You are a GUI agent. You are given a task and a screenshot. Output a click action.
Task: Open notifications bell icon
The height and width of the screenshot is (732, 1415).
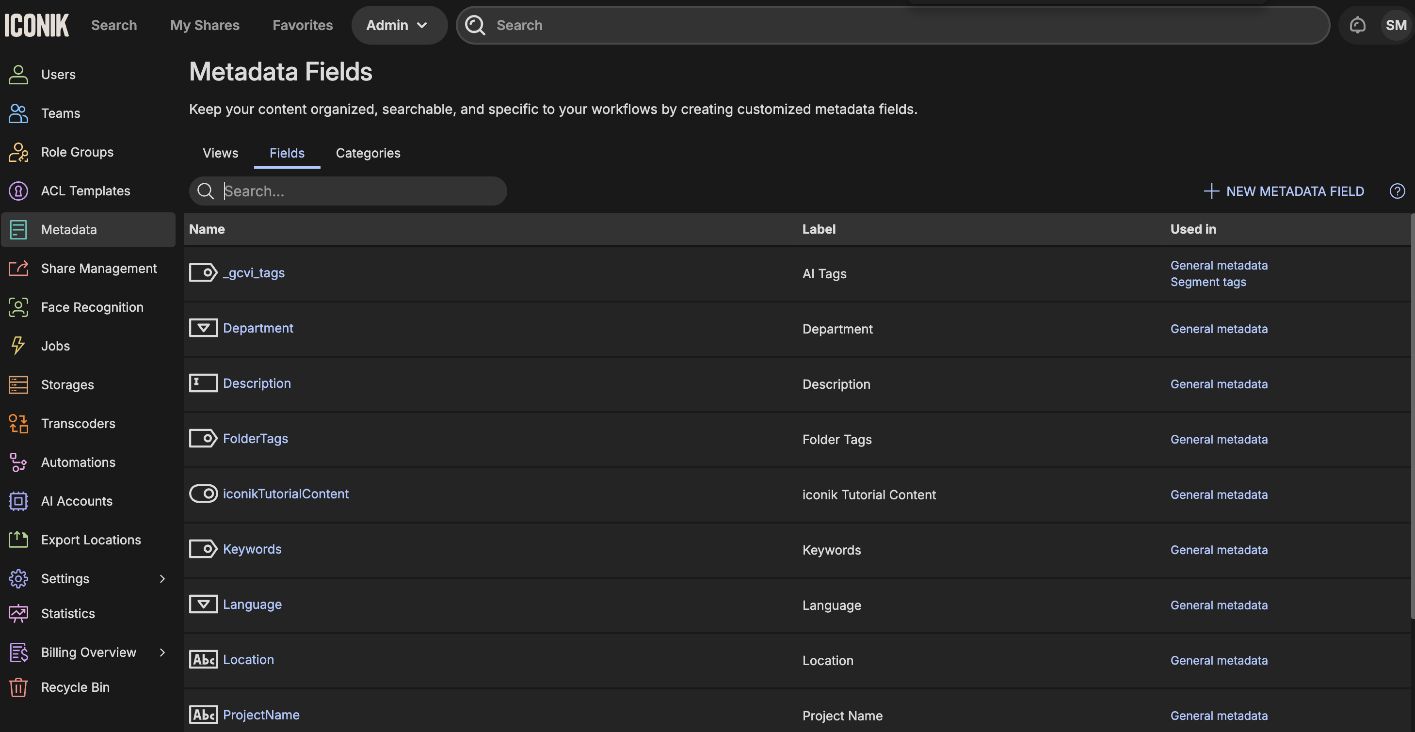[x=1357, y=25]
